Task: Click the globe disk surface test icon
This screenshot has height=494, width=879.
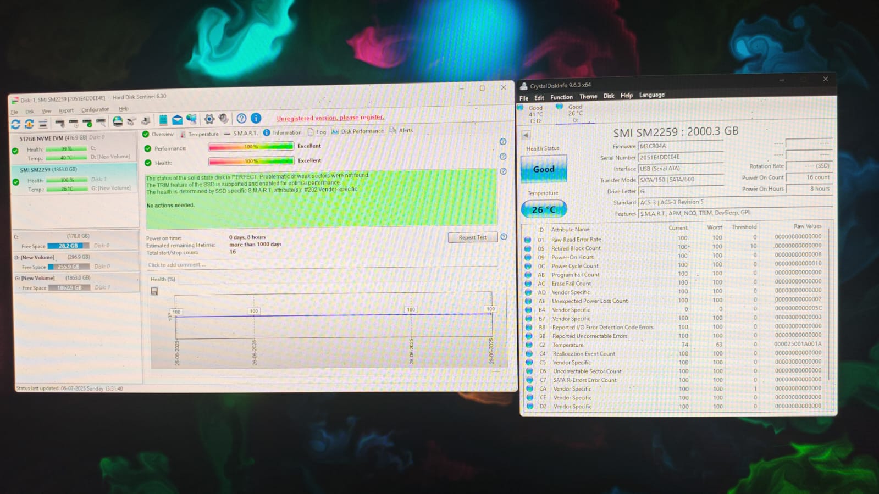Action: 118,121
